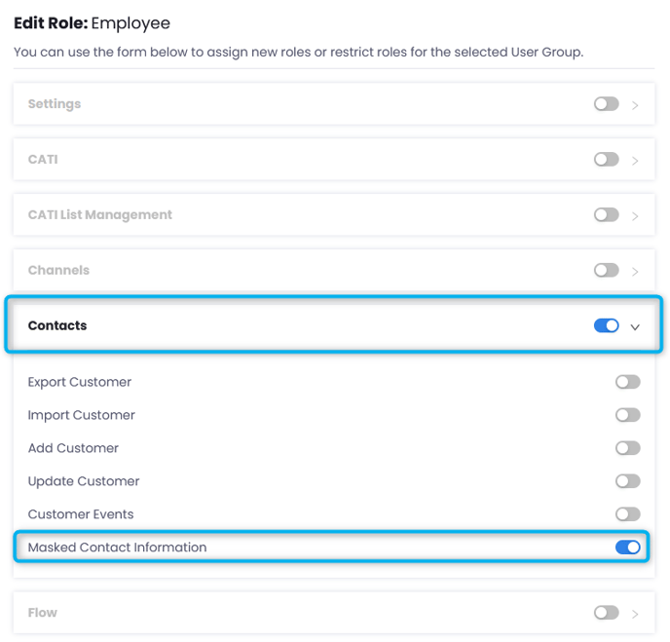Expand the Flow section chevron
This screenshot has width=670, height=642.
[x=636, y=614]
